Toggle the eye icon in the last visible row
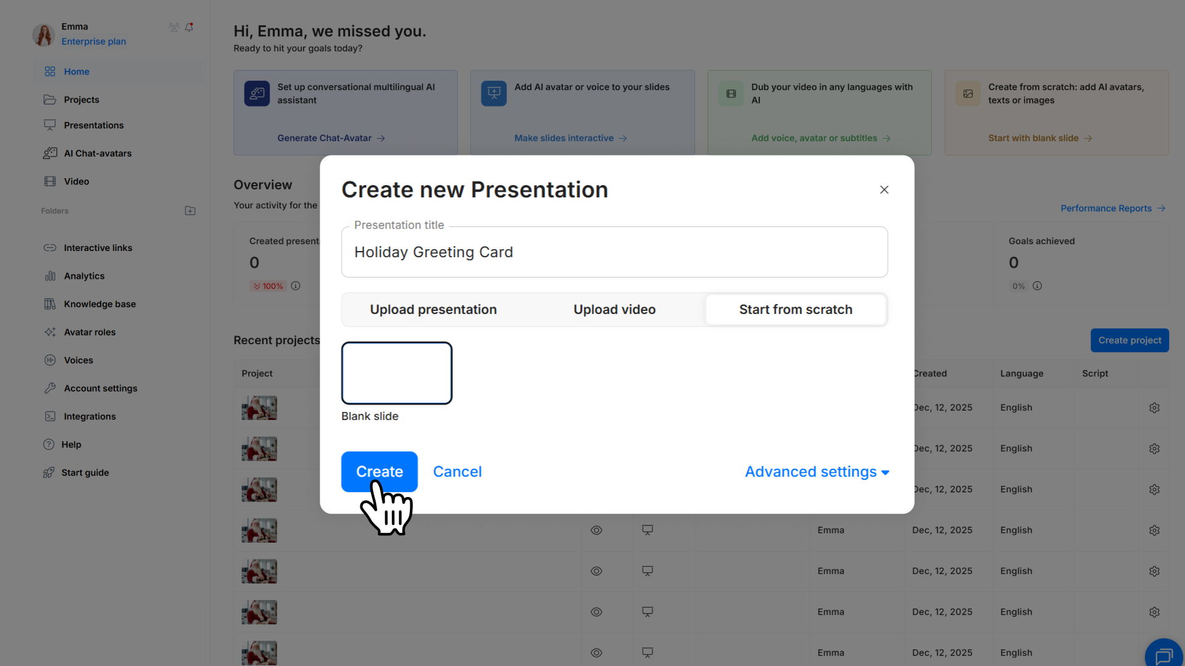The height and width of the screenshot is (666, 1185). [596, 652]
